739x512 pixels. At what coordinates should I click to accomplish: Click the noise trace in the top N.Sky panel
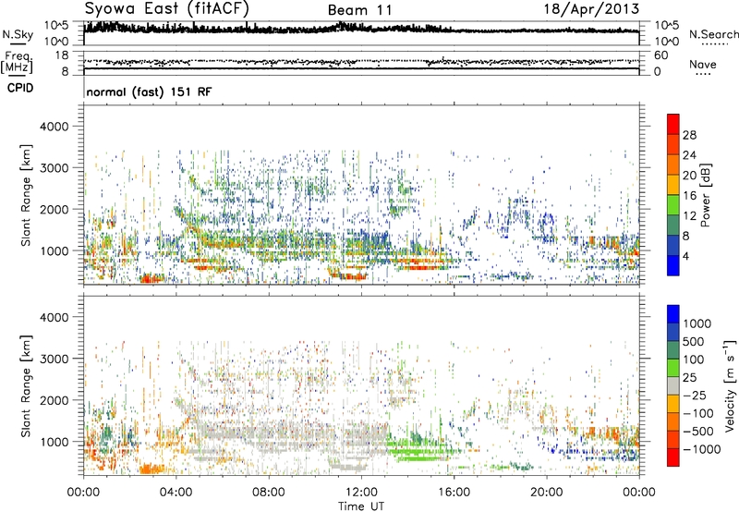coord(361,29)
